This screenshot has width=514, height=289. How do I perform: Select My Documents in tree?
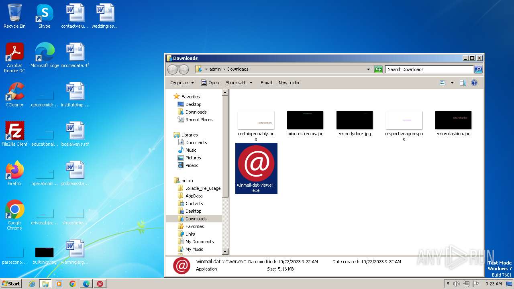[x=200, y=242]
